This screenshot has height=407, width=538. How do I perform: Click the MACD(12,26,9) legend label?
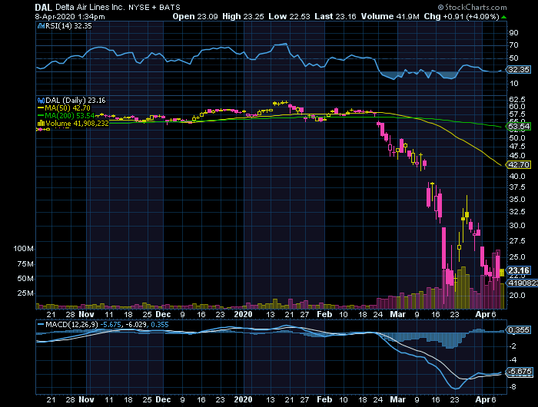pos(71,324)
